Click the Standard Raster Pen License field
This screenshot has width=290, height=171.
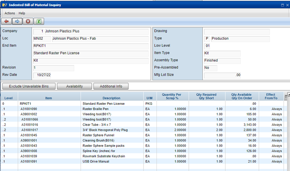[x=91, y=54]
